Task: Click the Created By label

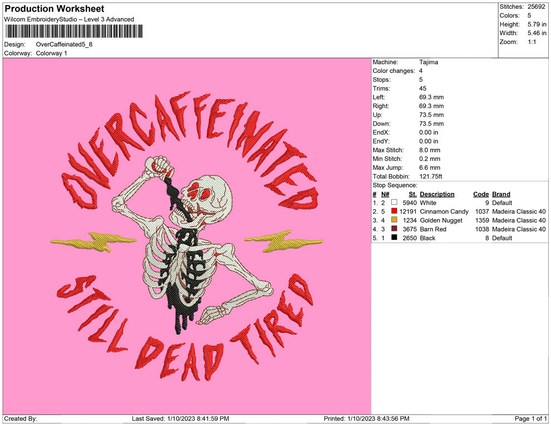Action: (21, 418)
